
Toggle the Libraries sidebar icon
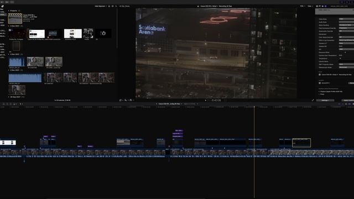pos(2,6)
